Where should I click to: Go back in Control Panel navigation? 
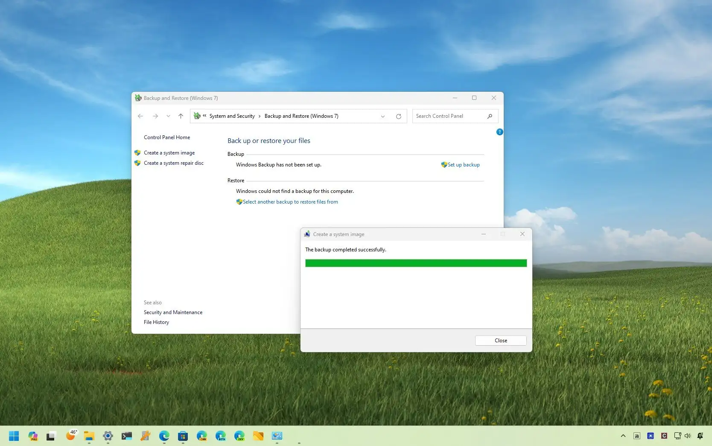[x=140, y=116]
